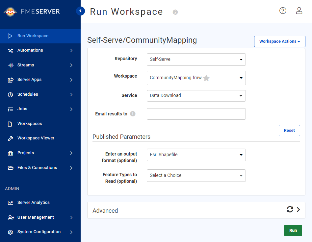Expand the Automations submenu chevron
The height and width of the screenshot is (242, 312).
coord(71,51)
